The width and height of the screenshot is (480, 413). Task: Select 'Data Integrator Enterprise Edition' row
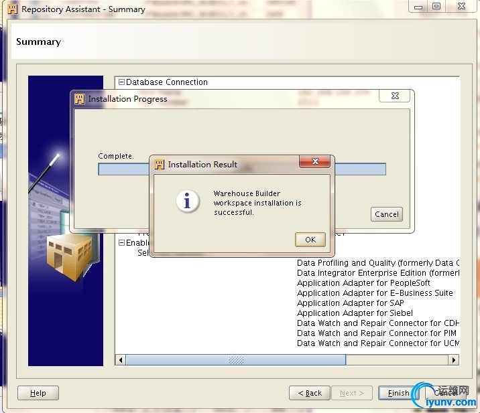pos(377,272)
